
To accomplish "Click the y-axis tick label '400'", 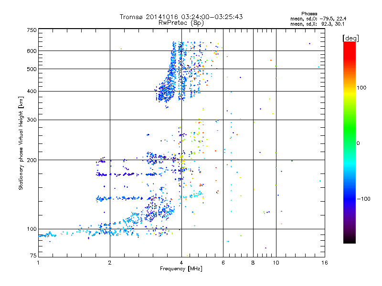I will [x=32, y=92].
